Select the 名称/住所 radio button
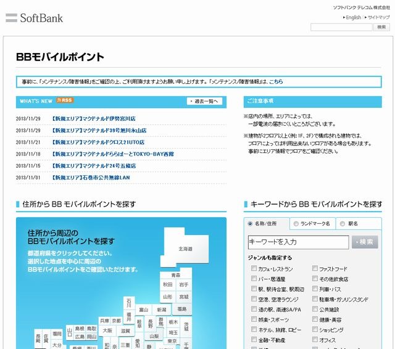 250,223
